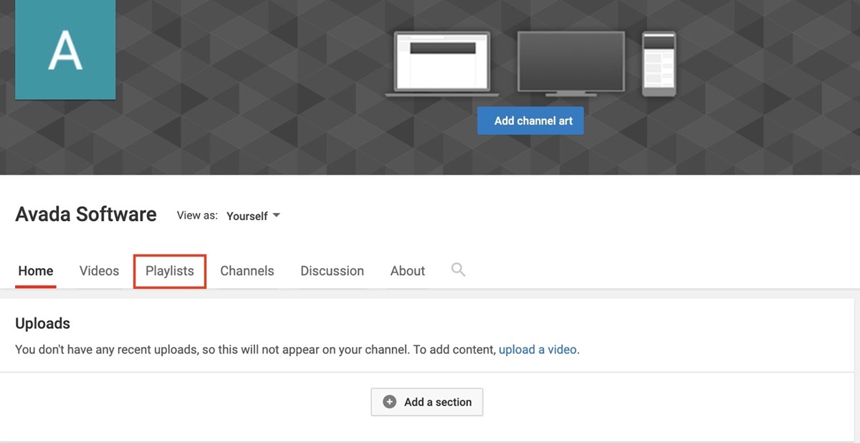Click the TV screen preview icon
Screen dimensions: 860x443
(570, 63)
